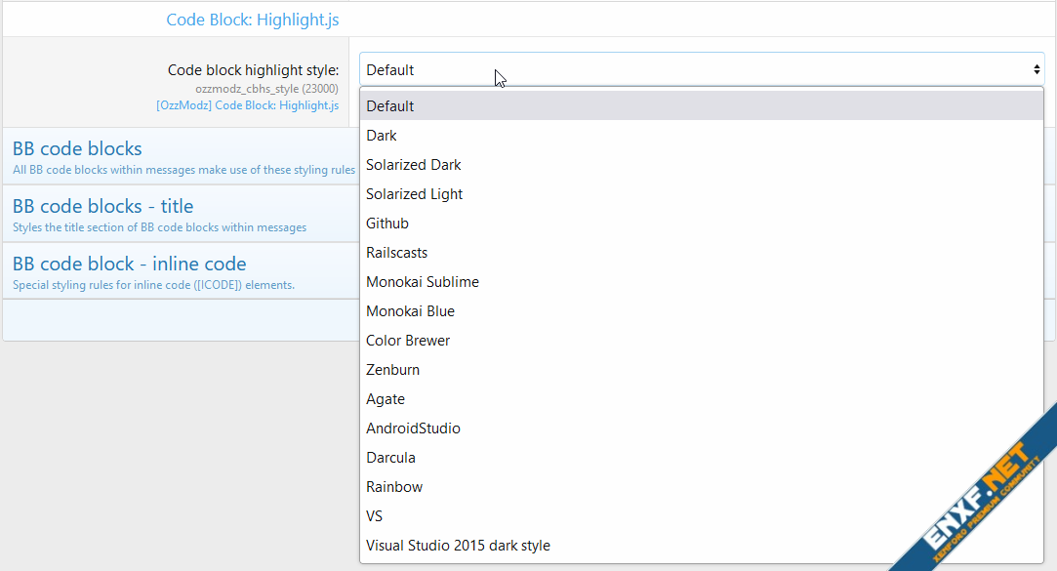Select AndroidStudio style option
The image size is (1057, 571).
tap(413, 428)
